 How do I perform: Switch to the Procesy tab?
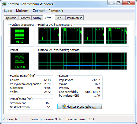[x=25, y=18]
